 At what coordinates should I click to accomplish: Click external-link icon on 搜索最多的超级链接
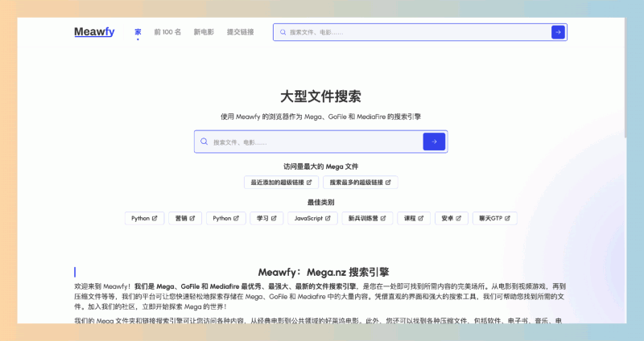click(x=388, y=183)
